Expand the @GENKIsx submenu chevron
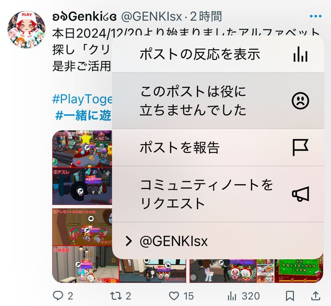Image resolution: width=331 pixels, height=306 pixels. point(129,241)
